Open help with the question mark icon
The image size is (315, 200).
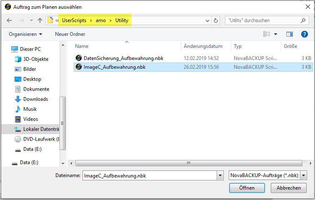304,34
